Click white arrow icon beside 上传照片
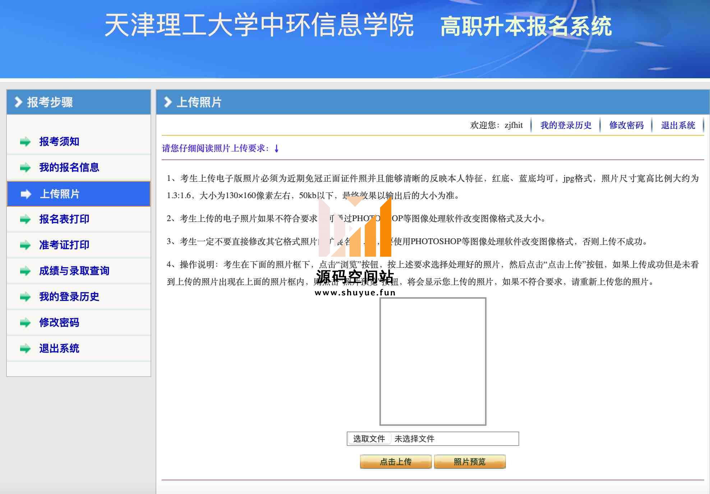710x494 pixels. click(x=26, y=194)
